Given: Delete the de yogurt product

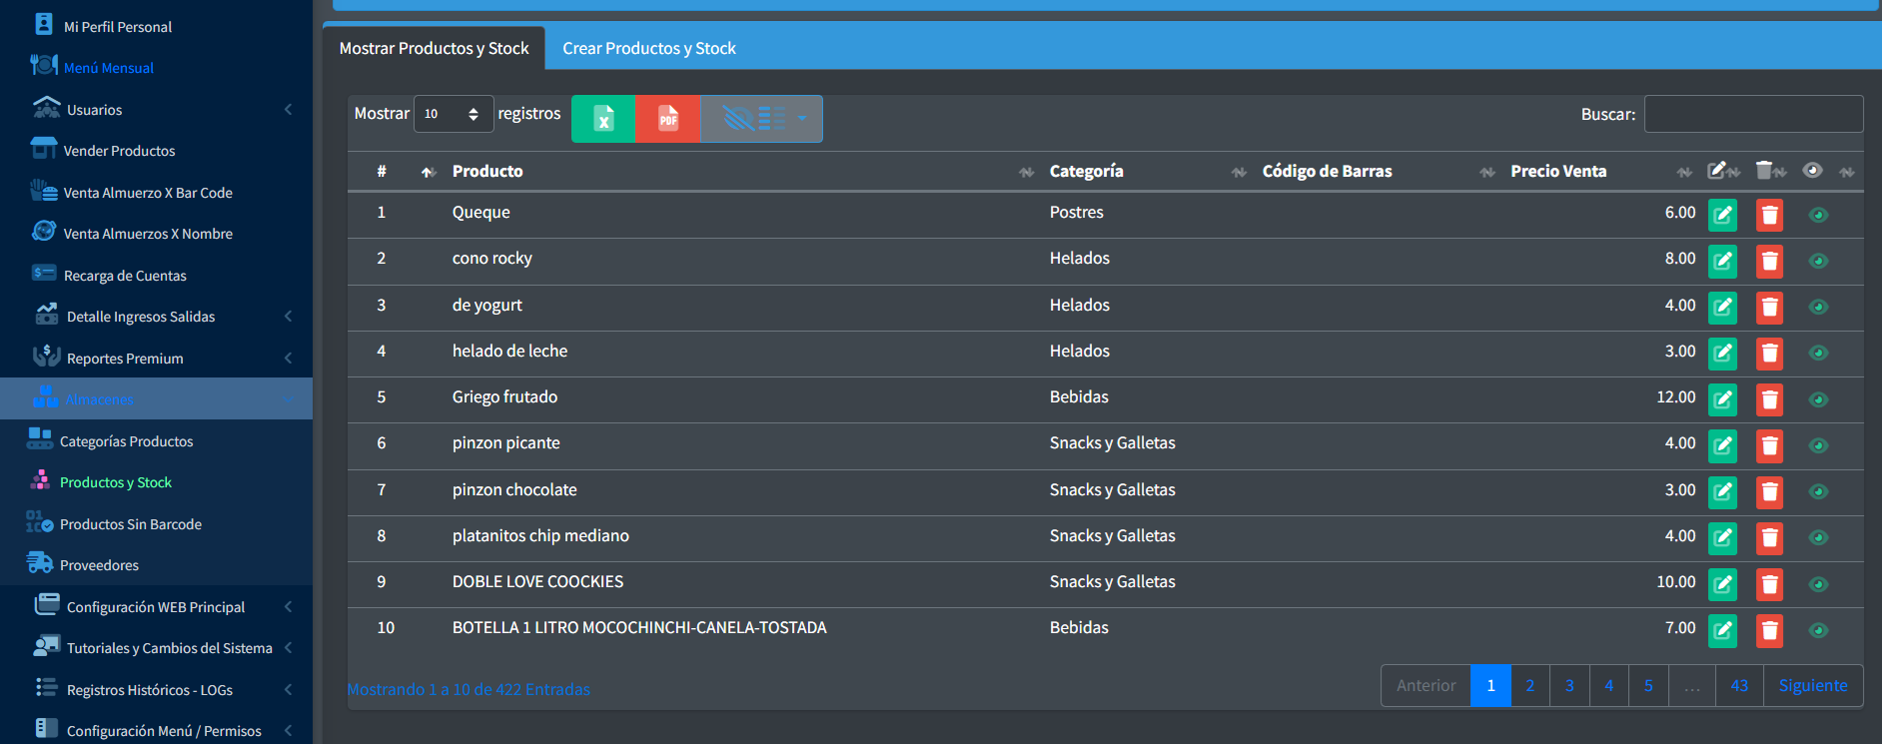Looking at the screenshot, I should 1769,307.
